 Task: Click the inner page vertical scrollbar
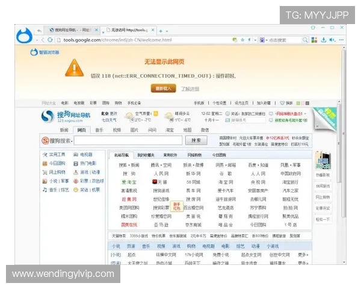point(339,143)
